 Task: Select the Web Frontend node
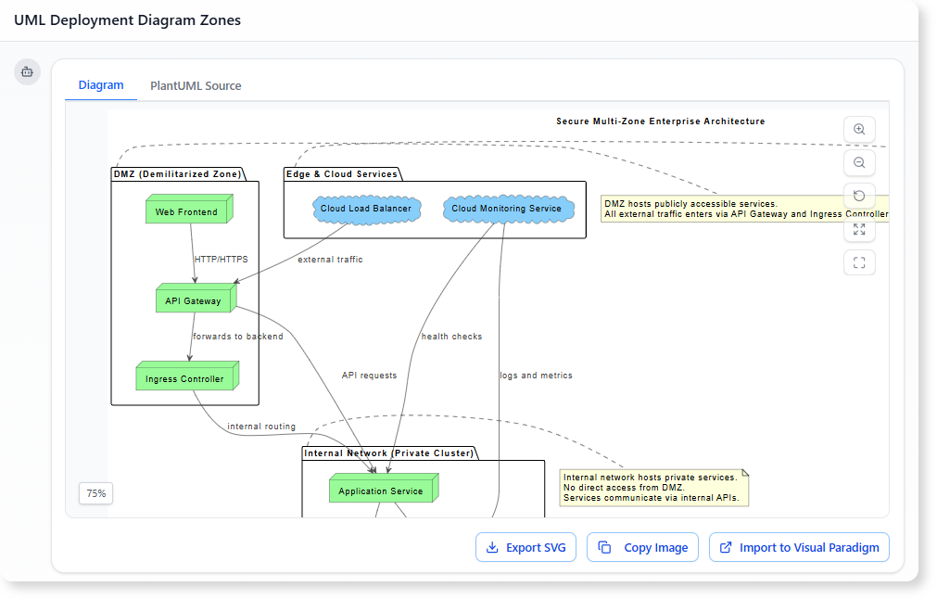pos(187,210)
